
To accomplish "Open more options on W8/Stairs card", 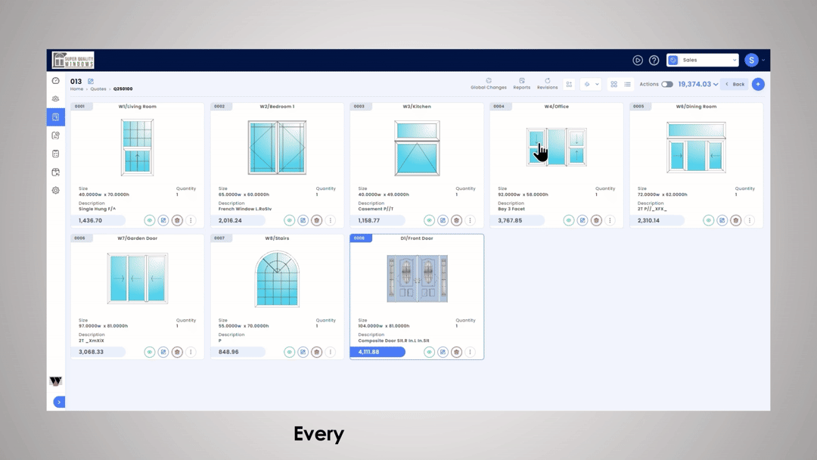I will pyautogui.click(x=331, y=352).
